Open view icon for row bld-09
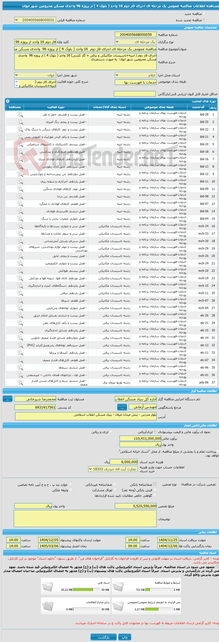This screenshot has width=219, height=642. pyautogui.click(x=20, y=189)
